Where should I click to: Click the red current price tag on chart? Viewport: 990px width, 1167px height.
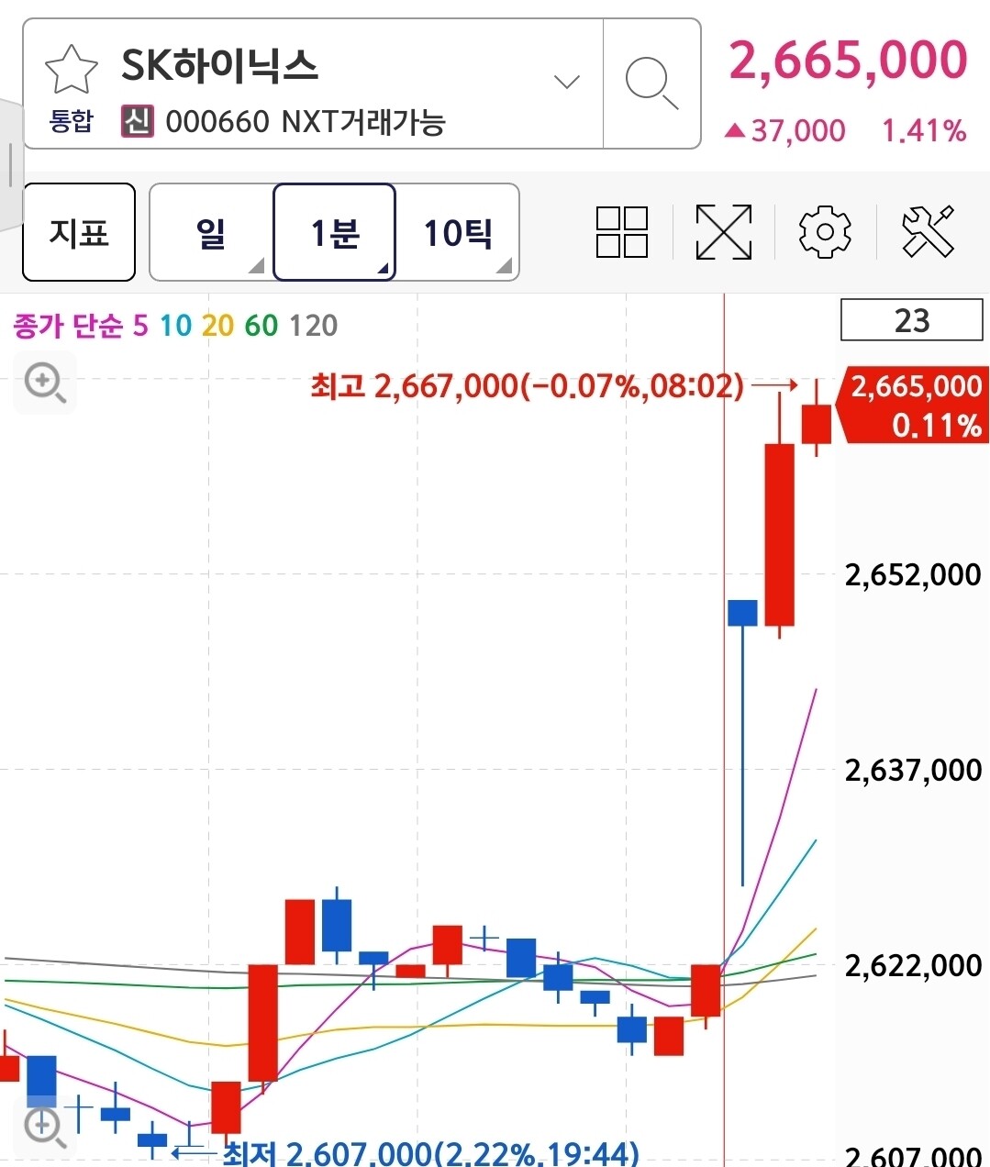(915, 405)
